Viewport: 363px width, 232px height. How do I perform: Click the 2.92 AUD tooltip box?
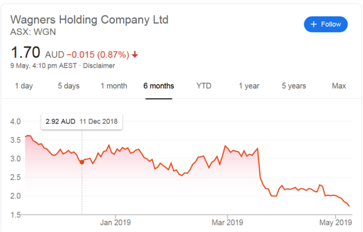tap(82, 121)
